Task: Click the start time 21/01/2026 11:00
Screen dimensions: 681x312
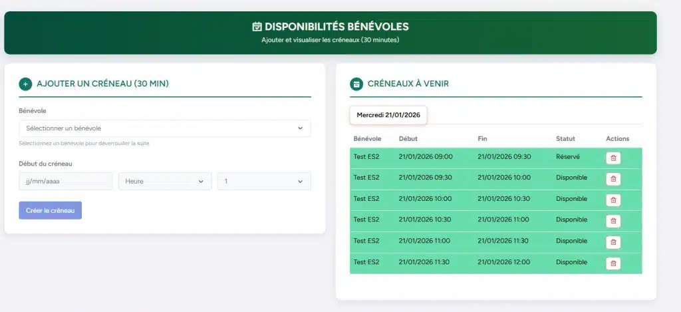Action: click(424, 241)
